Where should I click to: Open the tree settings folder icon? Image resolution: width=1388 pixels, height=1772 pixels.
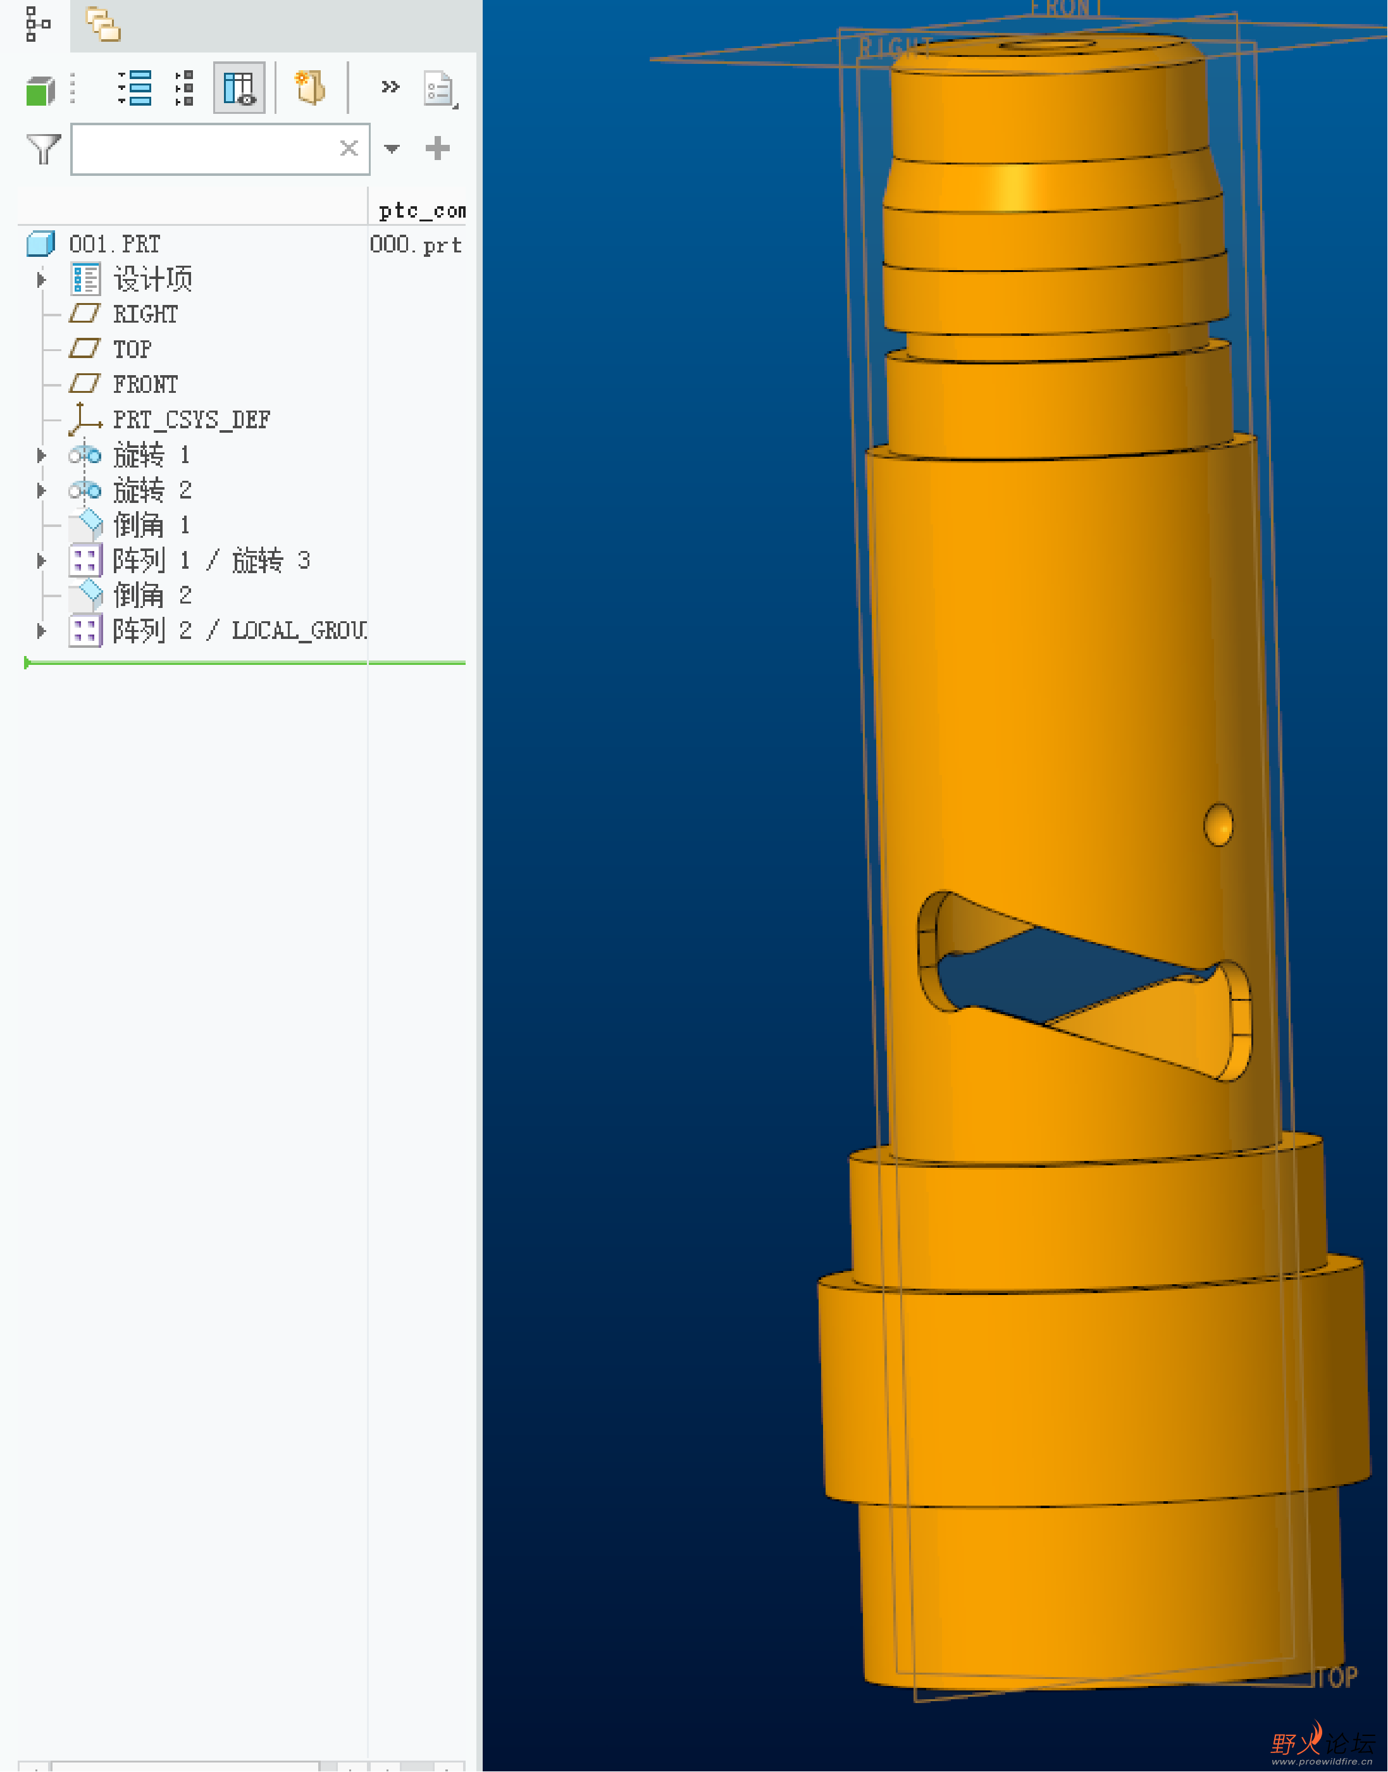309,88
